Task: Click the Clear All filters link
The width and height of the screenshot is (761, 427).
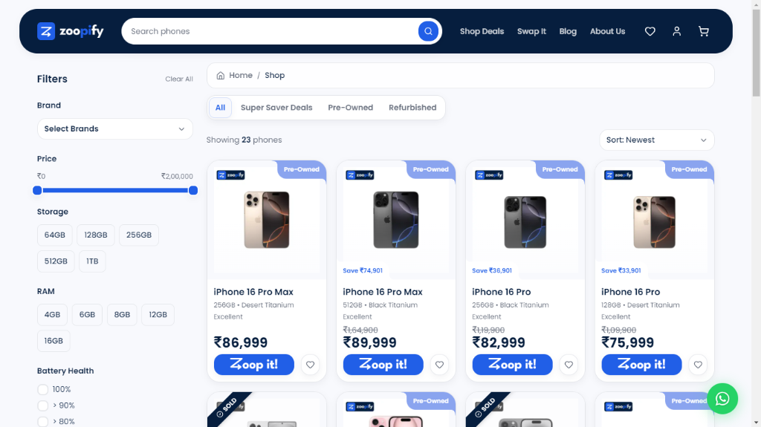Action: (179, 79)
